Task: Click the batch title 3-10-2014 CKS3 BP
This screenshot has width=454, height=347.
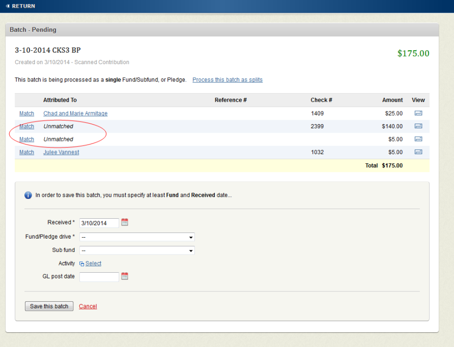Action: [x=48, y=50]
